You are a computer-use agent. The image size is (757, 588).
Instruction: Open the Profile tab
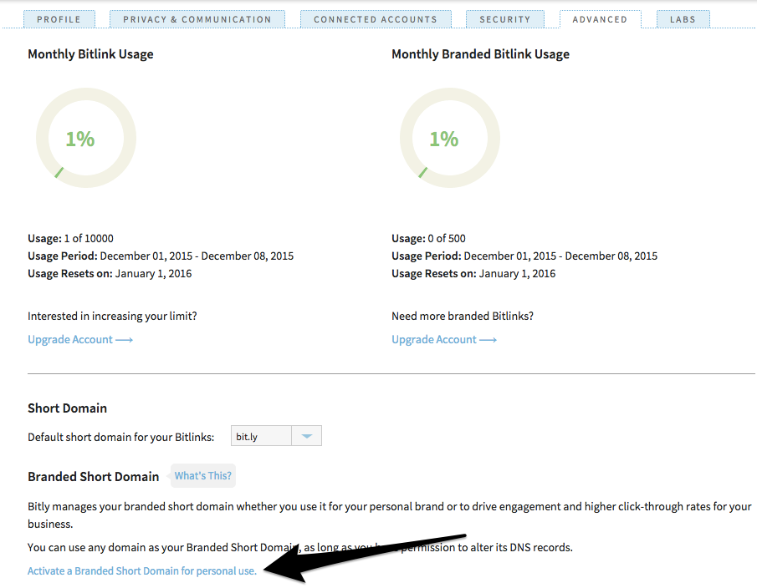point(59,19)
